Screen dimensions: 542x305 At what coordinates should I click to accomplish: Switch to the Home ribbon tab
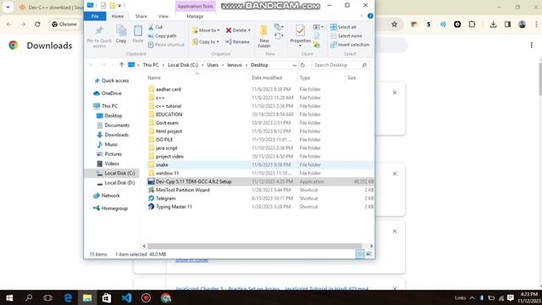click(118, 16)
